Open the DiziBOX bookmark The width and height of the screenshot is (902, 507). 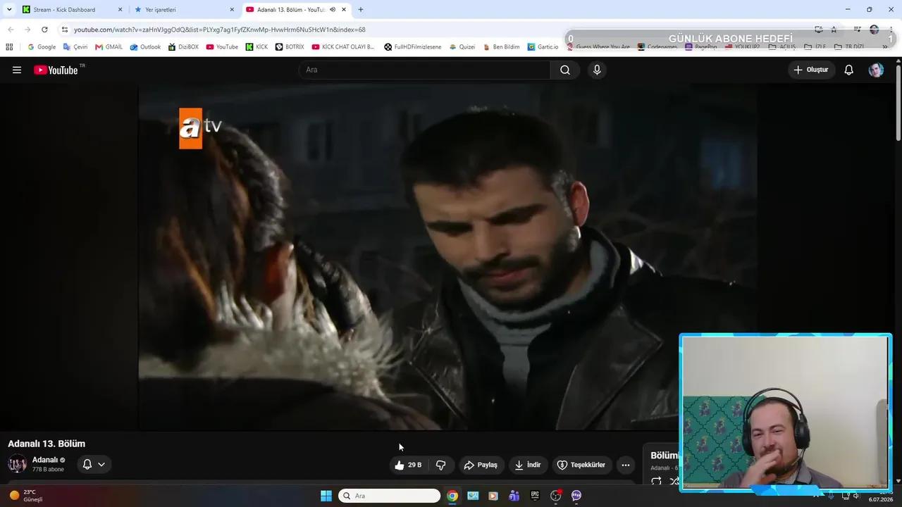(183, 47)
